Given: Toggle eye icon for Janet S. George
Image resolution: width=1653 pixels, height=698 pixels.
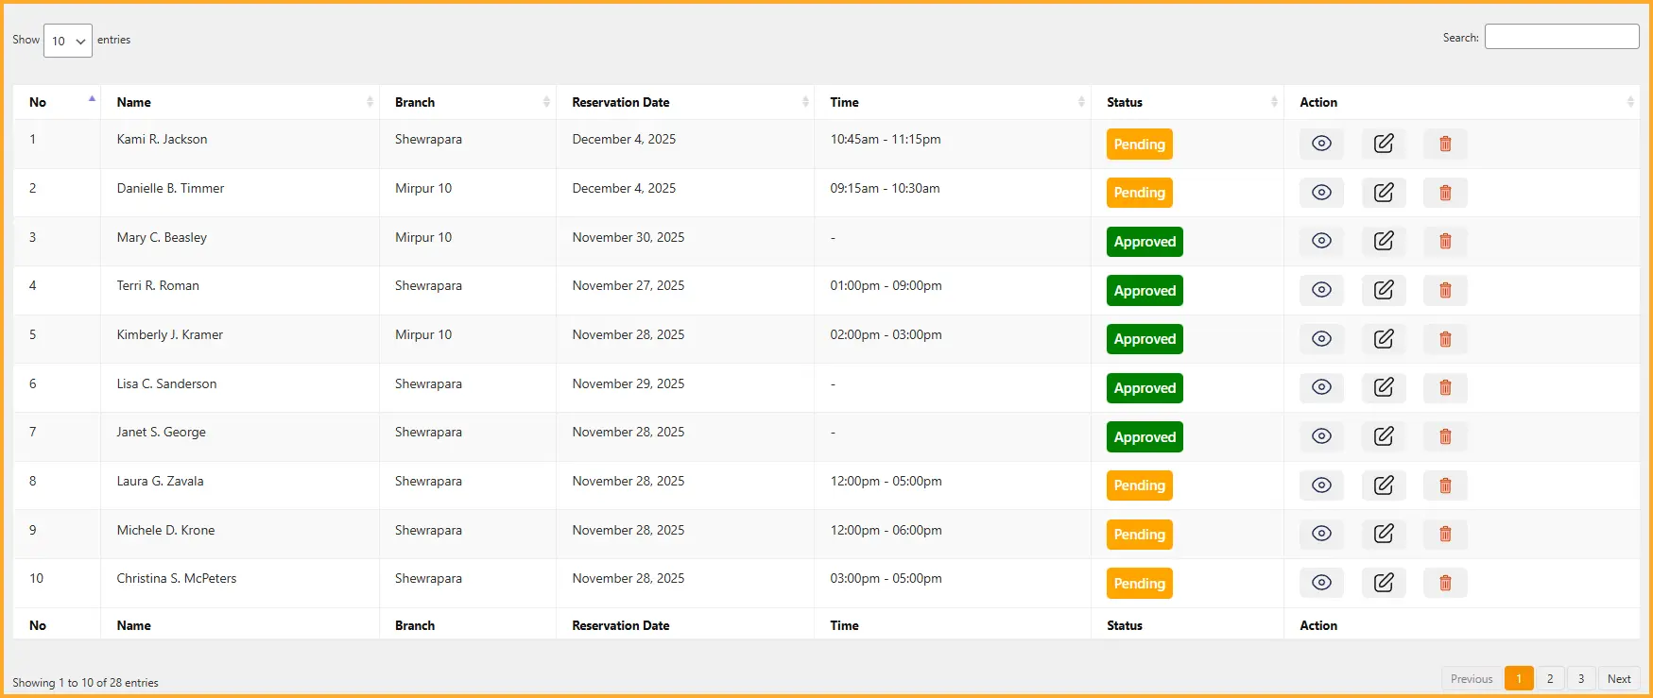Looking at the screenshot, I should (x=1321, y=436).
